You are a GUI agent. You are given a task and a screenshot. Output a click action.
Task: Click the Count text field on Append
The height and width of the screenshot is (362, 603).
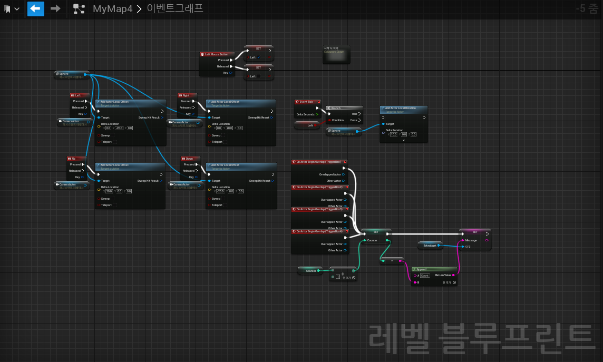coord(424,276)
